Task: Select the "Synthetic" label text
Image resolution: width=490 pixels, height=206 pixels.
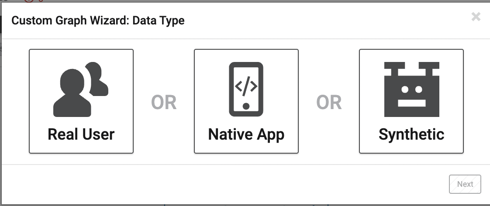Action: [x=411, y=134]
